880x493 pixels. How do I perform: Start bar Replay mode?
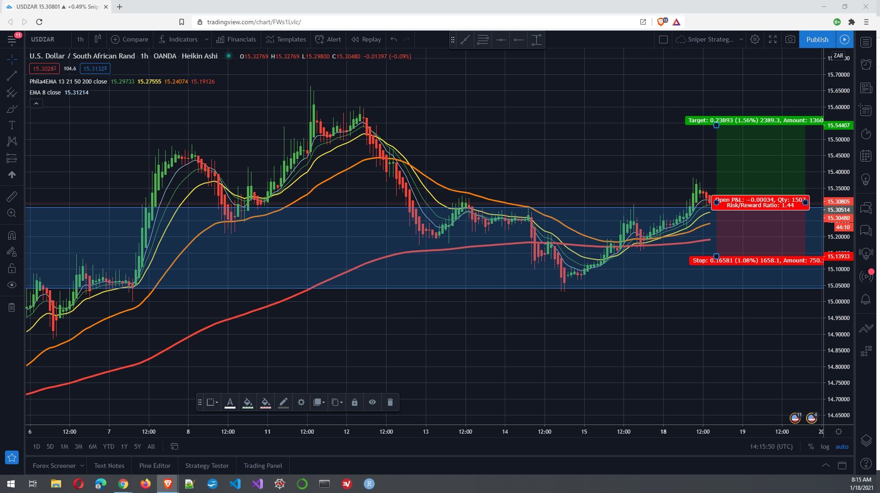coord(366,40)
